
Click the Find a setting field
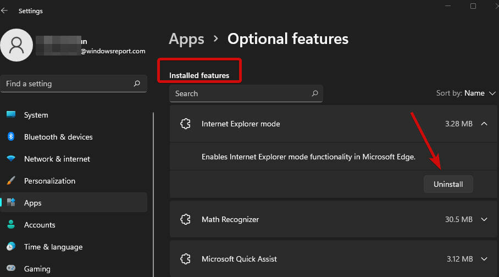[74, 84]
